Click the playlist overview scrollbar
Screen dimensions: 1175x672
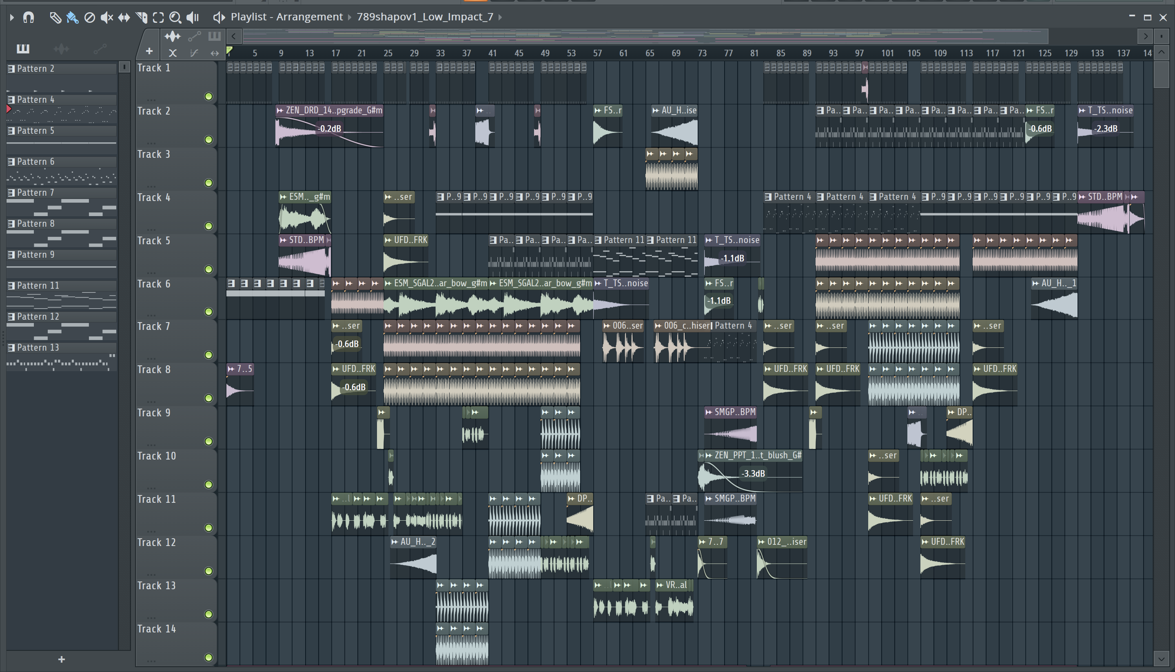[645, 36]
